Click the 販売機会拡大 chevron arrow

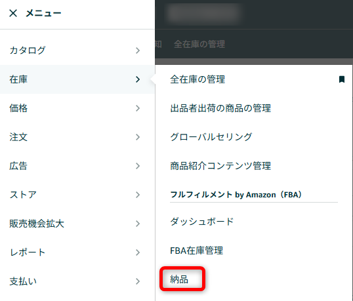(138, 224)
